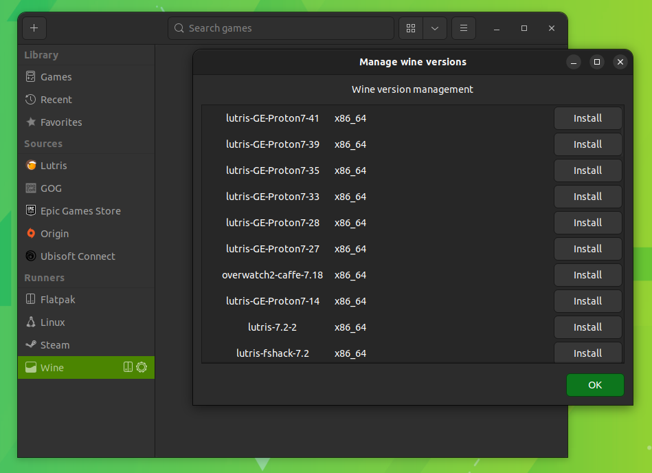Click lutris-fshack-7.2 version name
Viewport: 652px width, 473px height.
click(272, 353)
